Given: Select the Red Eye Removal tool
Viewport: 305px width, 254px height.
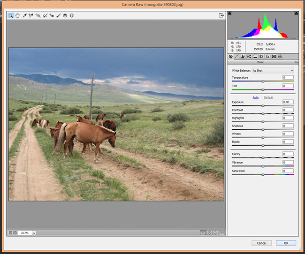Looking at the screenshot, I should click(x=52, y=15).
